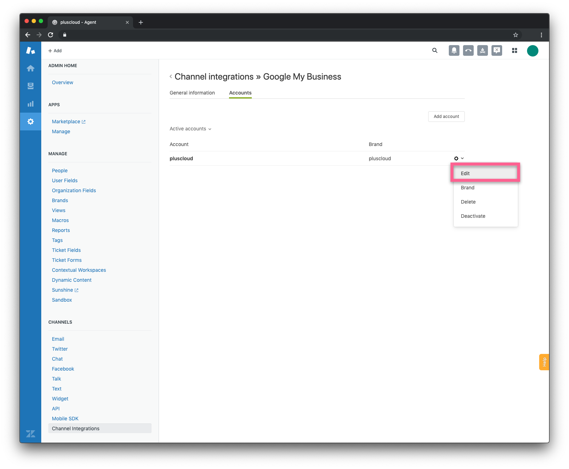Open the notifications bell icon
The width and height of the screenshot is (569, 469).
[x=454, y=50]
